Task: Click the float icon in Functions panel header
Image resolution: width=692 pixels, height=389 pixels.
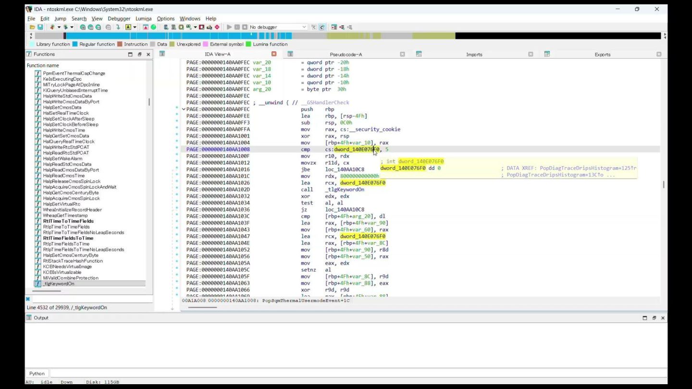Action: [x=139, y=55]
